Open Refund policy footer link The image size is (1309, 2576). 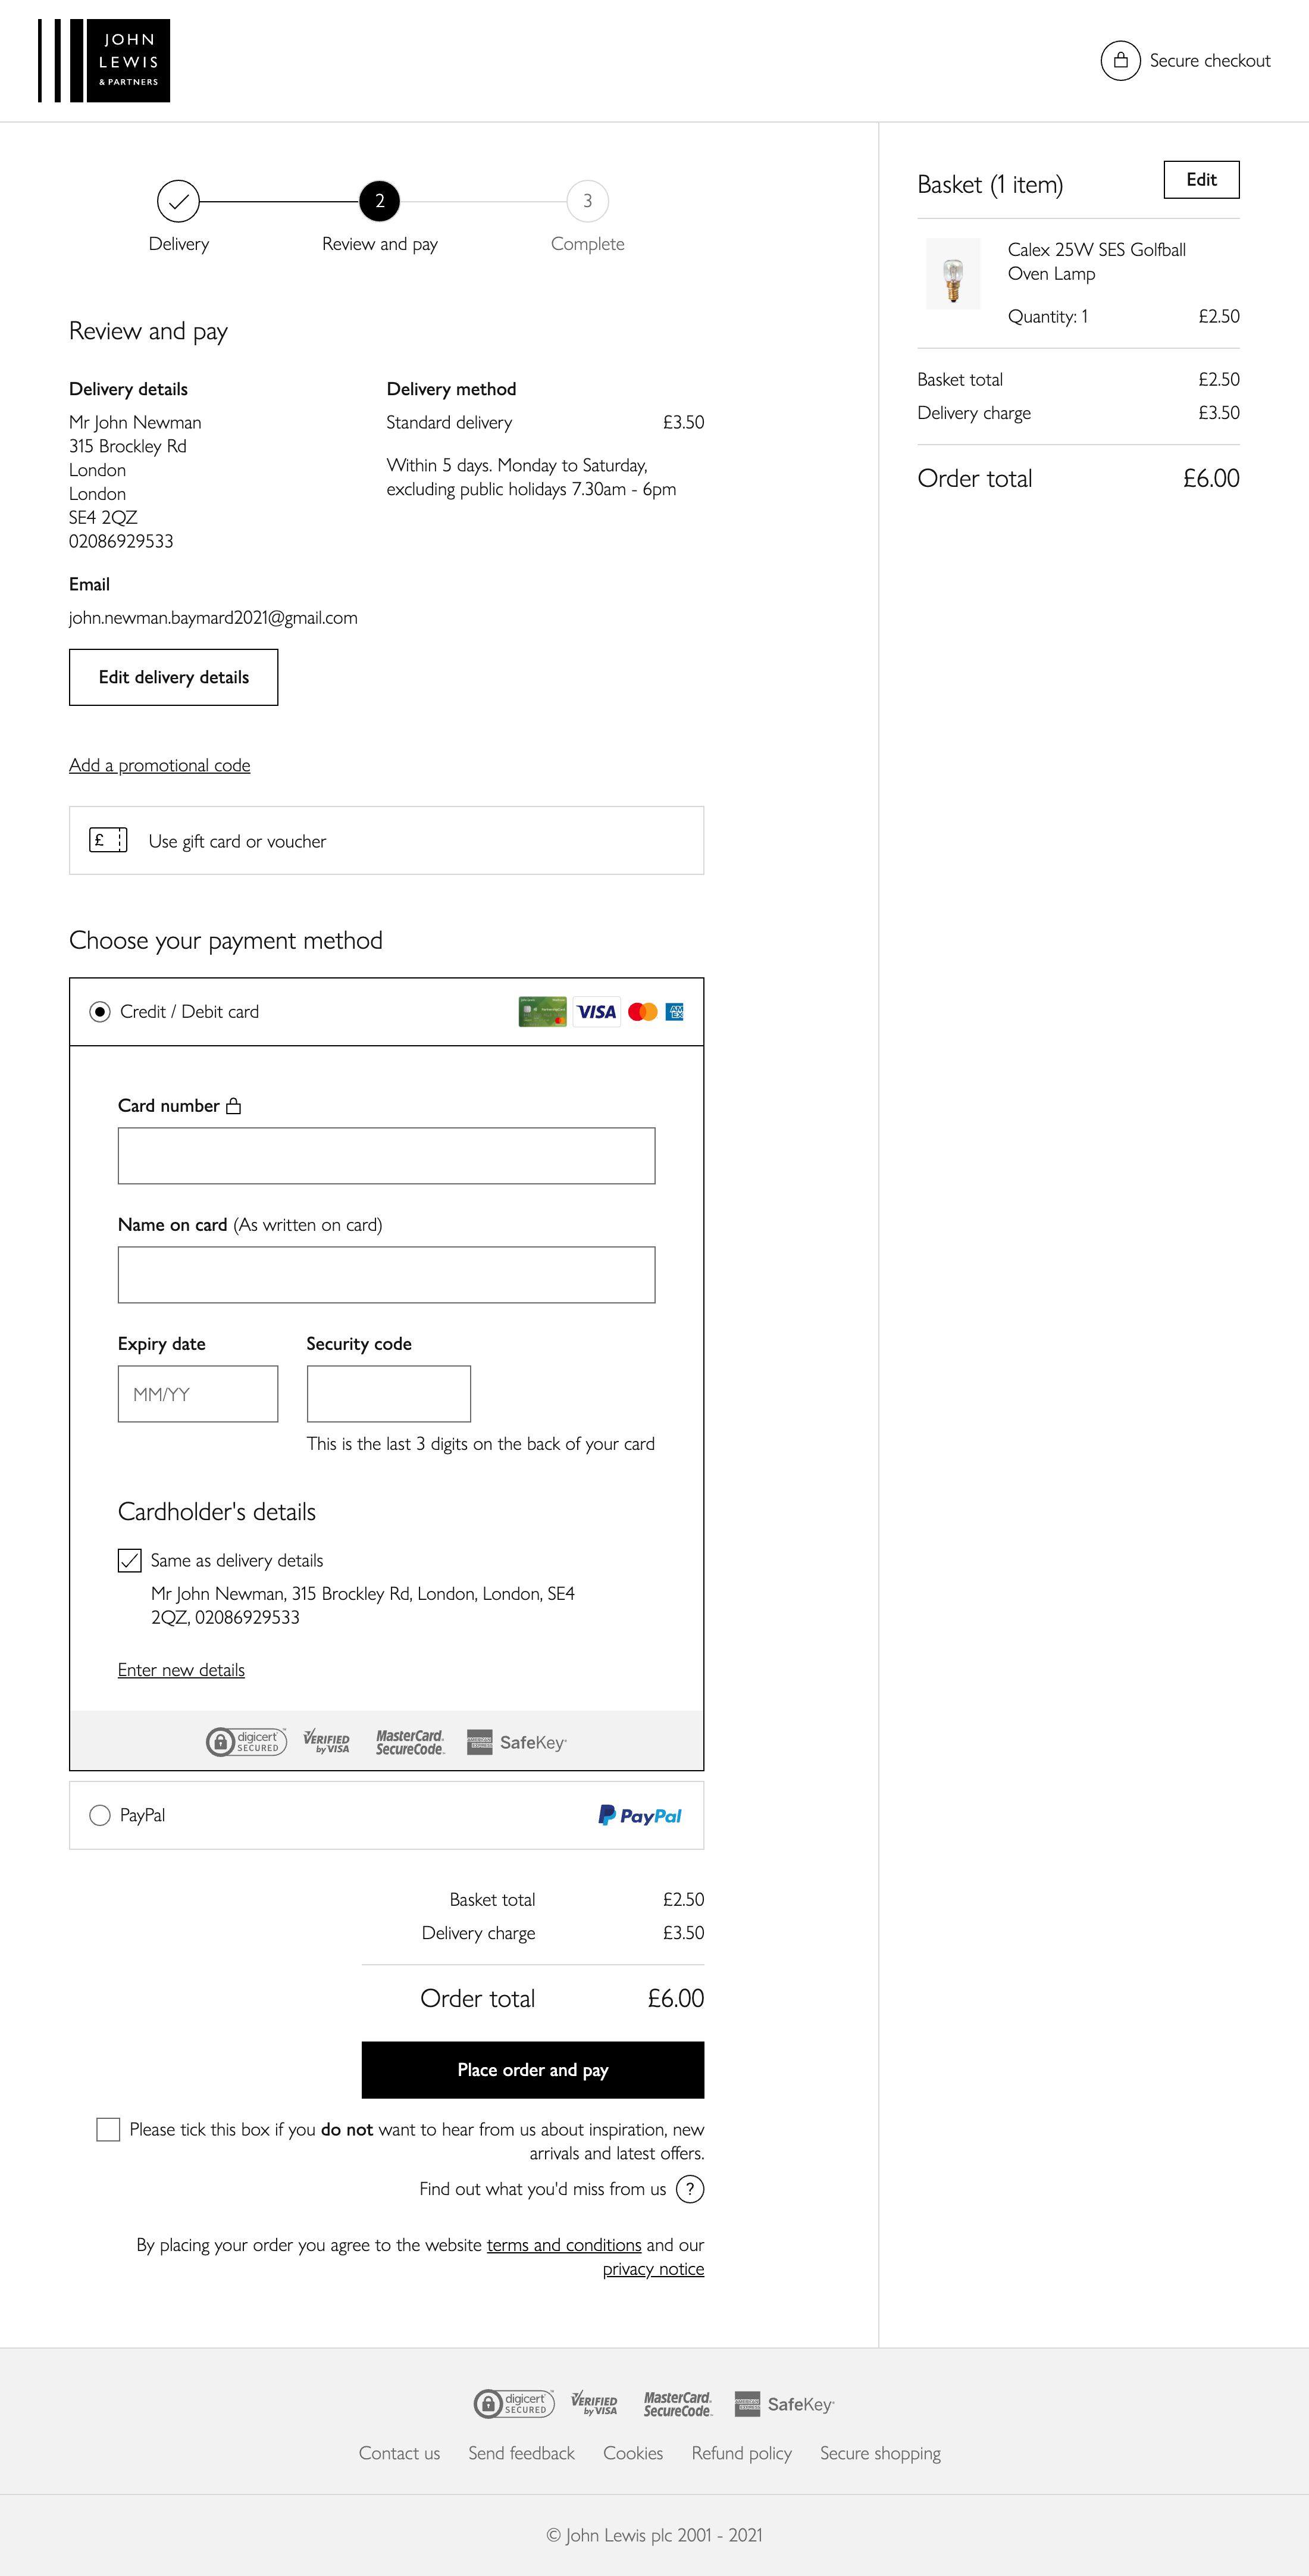[741, 2453]
